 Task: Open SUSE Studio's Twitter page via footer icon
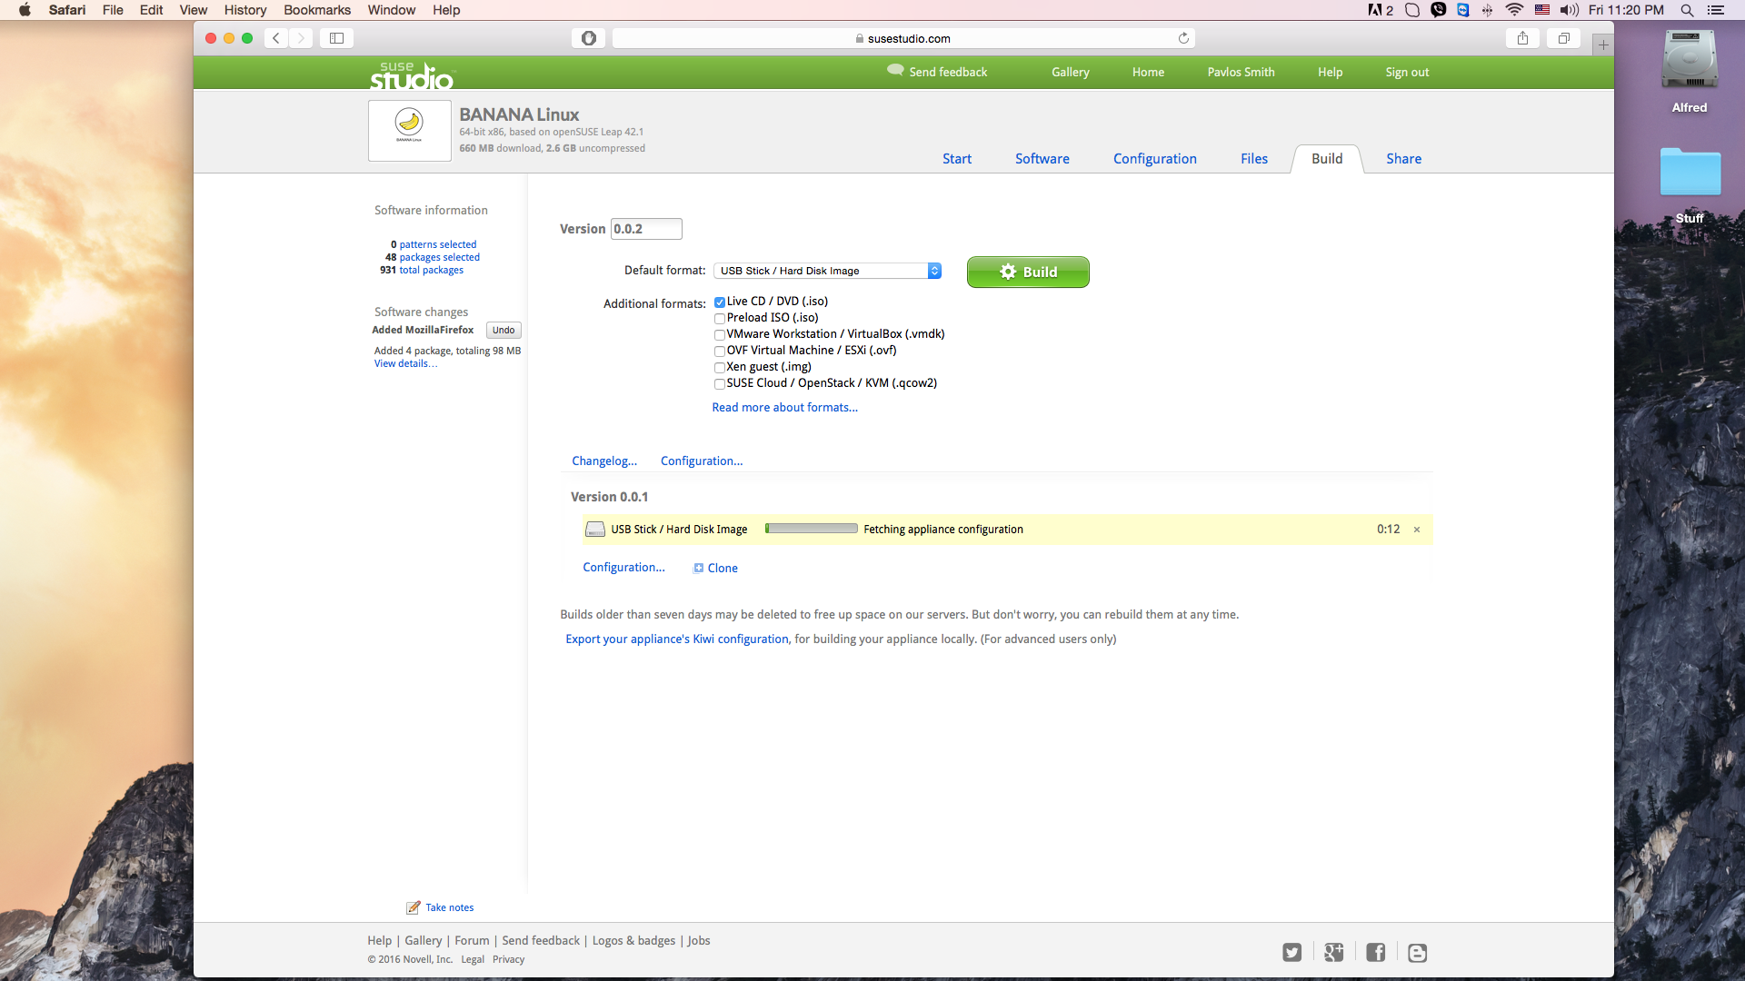click(1291, 952)
